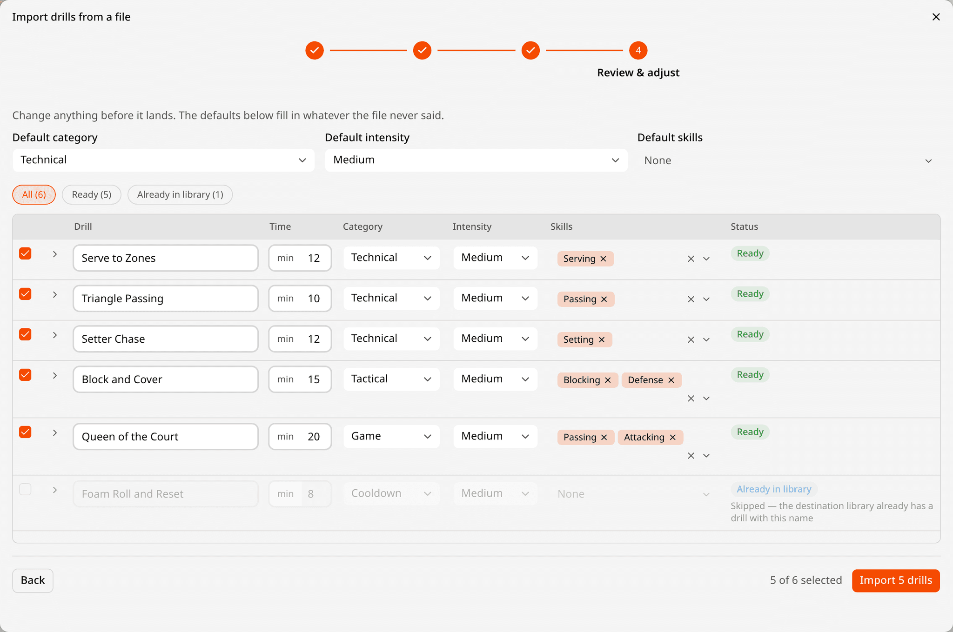Clear all skills for Setter Chase

(691, 339)
